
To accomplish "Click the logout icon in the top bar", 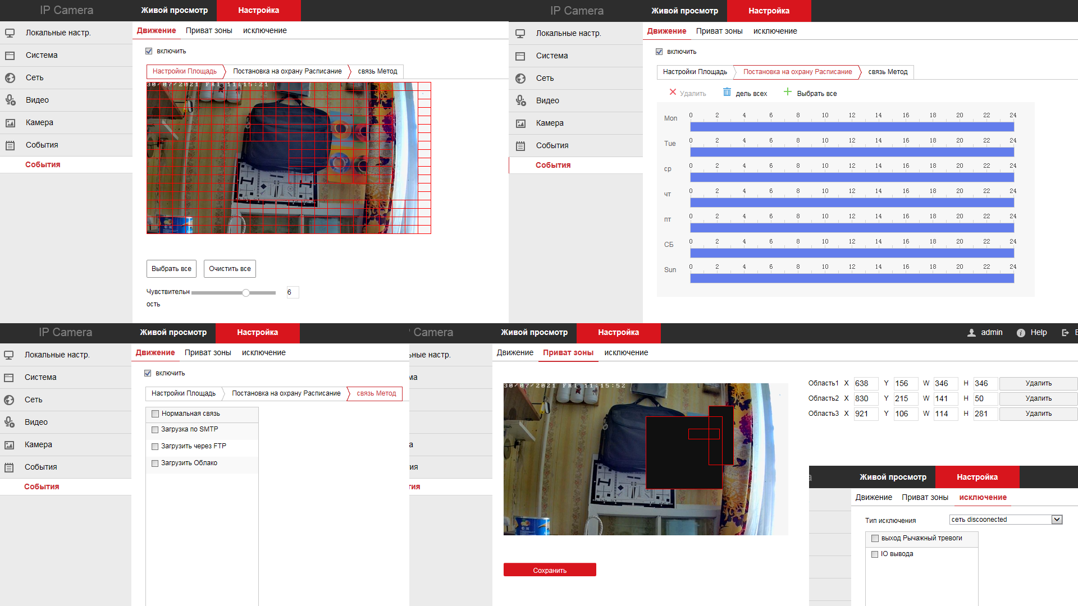I will point(1065,333).
